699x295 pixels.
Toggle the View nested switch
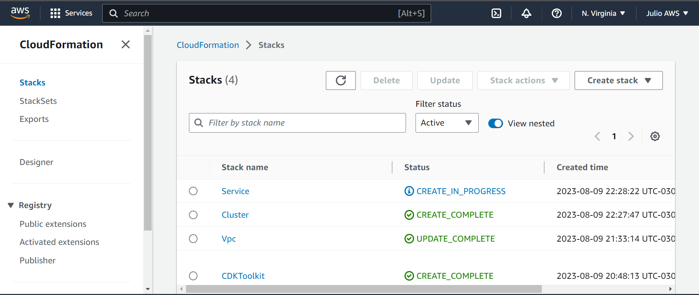495,123
